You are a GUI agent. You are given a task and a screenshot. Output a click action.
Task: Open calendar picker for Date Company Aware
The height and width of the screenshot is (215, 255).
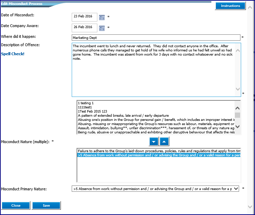click(102, 28)
